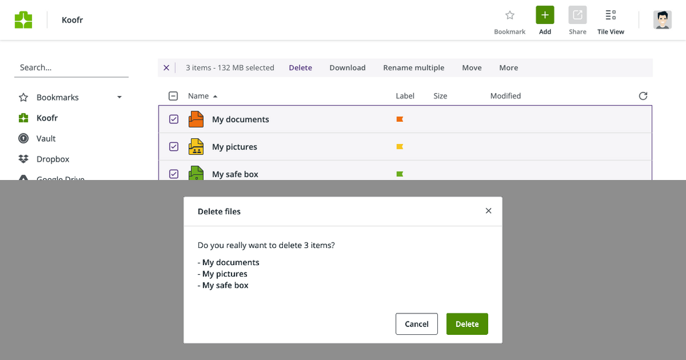Click Delete in the selection toolbar
The image size is (686, 360).
coord(301,68)
